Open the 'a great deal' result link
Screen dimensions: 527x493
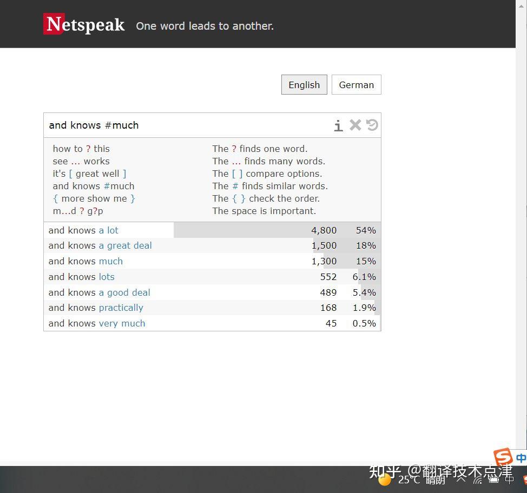[x=125, y=245]
